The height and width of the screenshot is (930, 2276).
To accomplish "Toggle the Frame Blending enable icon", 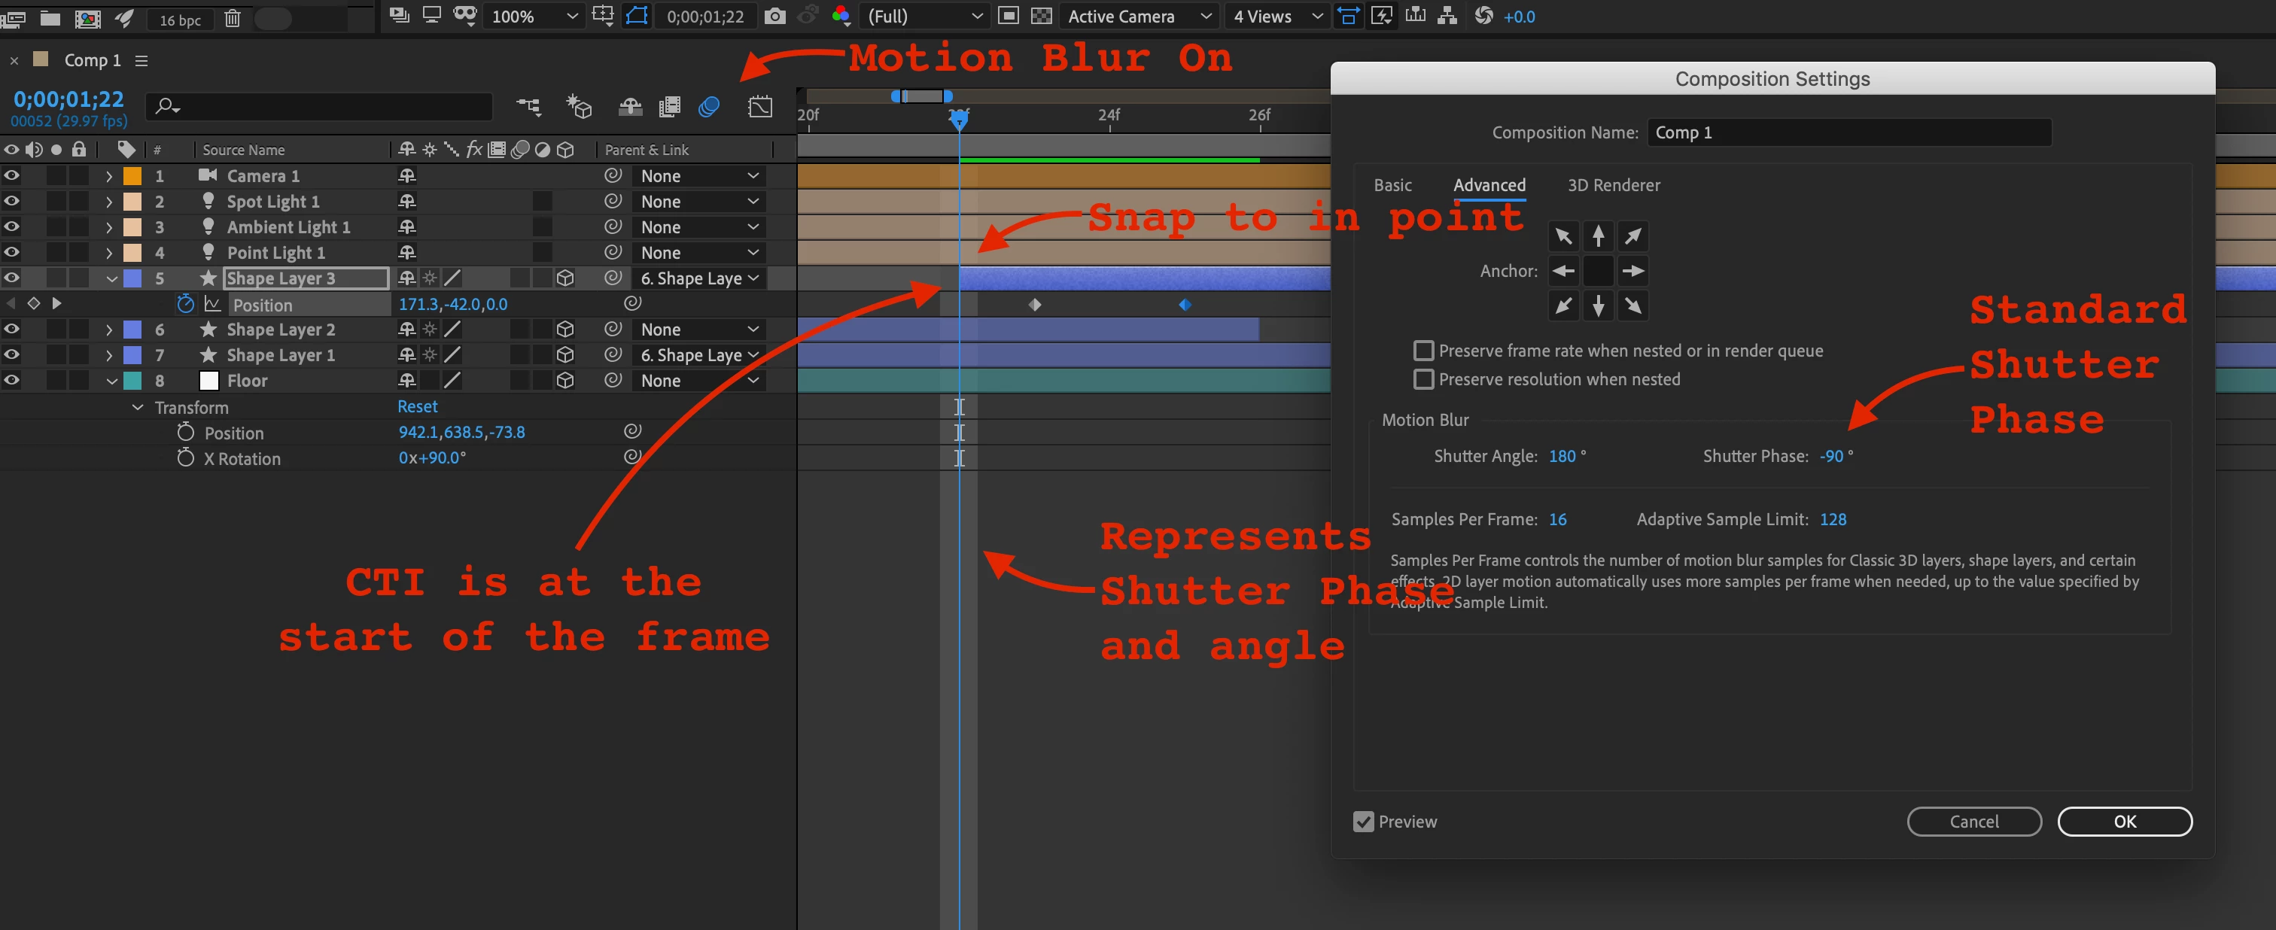I will click(670, 107).
